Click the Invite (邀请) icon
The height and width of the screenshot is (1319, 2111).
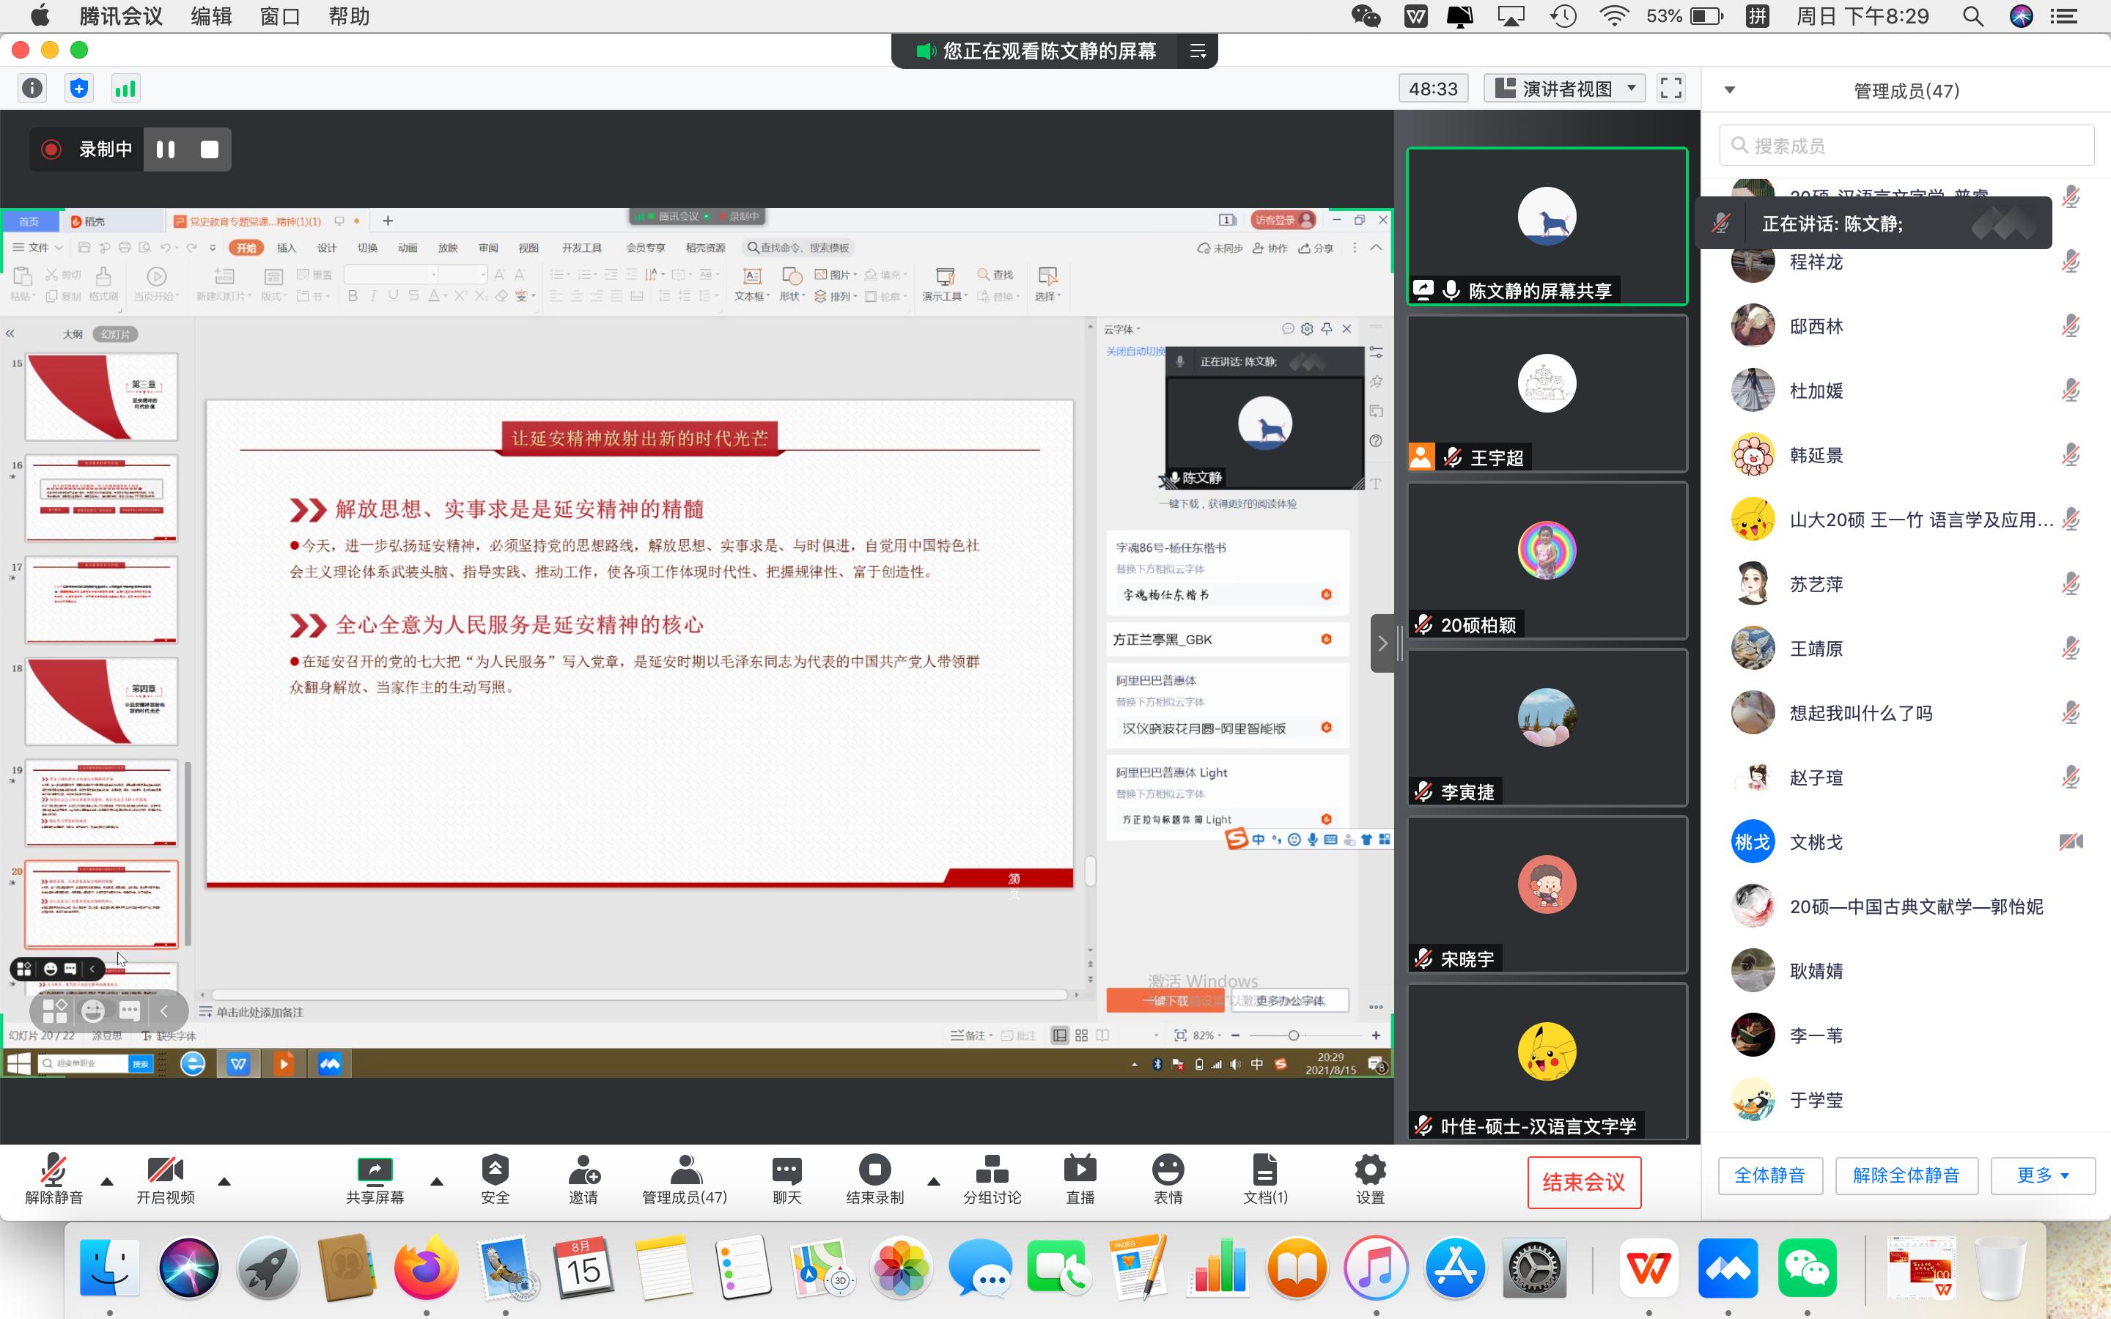[x=583, y=1170]
